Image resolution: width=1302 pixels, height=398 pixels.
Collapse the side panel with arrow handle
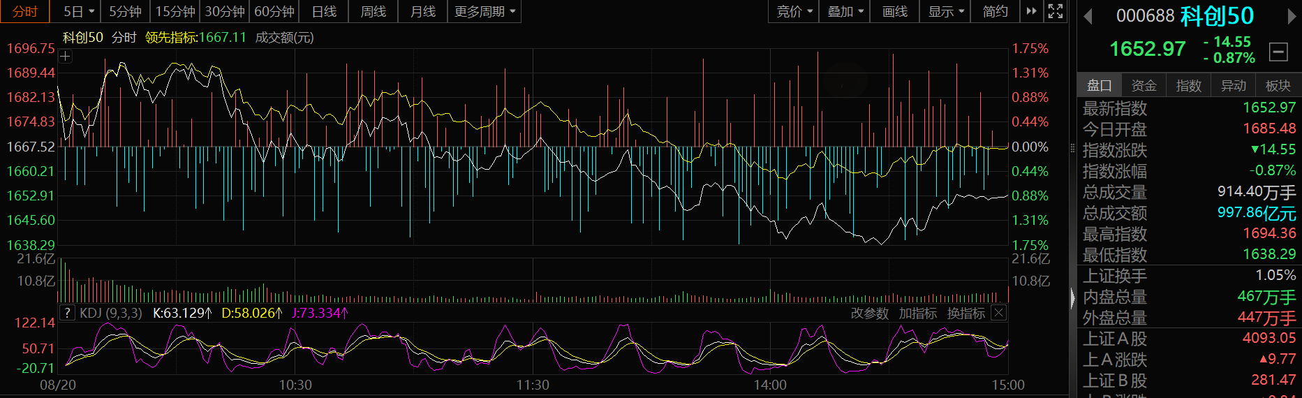tap(1073, 298)
